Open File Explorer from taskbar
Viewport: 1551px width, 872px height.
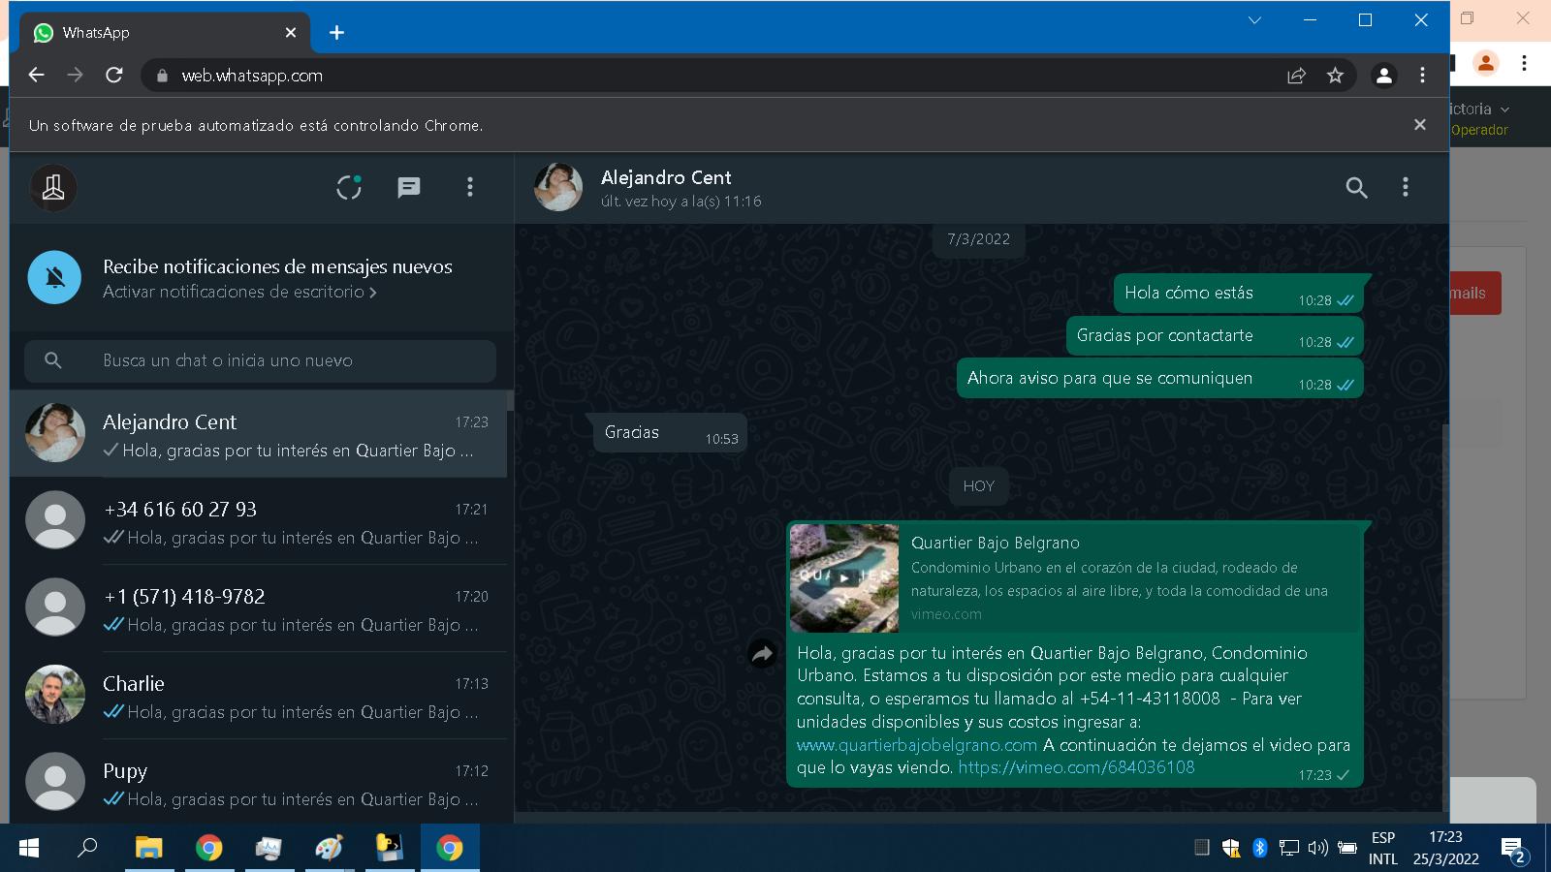[x=148, y=848]
